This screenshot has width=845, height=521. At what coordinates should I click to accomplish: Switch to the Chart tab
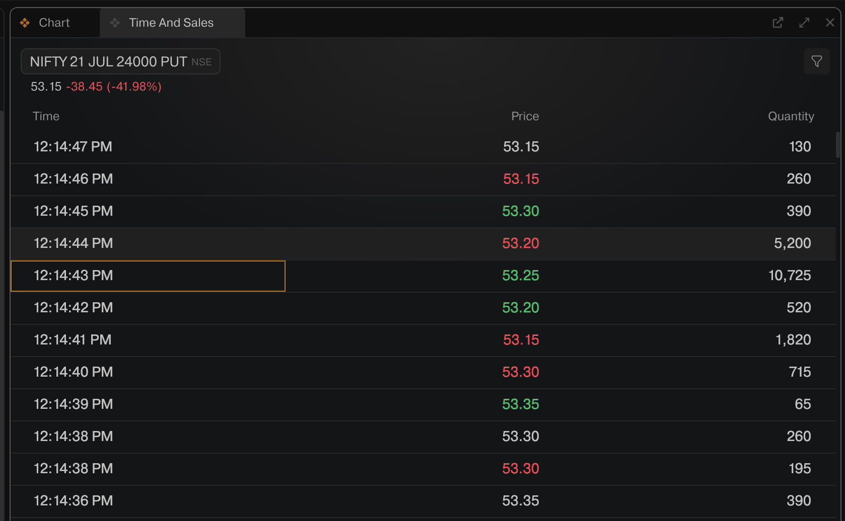pyautogui.click(x=55, y=23)
